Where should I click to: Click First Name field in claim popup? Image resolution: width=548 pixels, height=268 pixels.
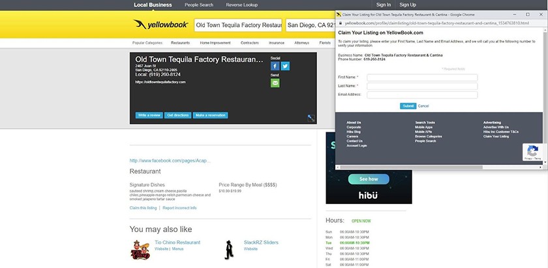click(x=422, y=78)
